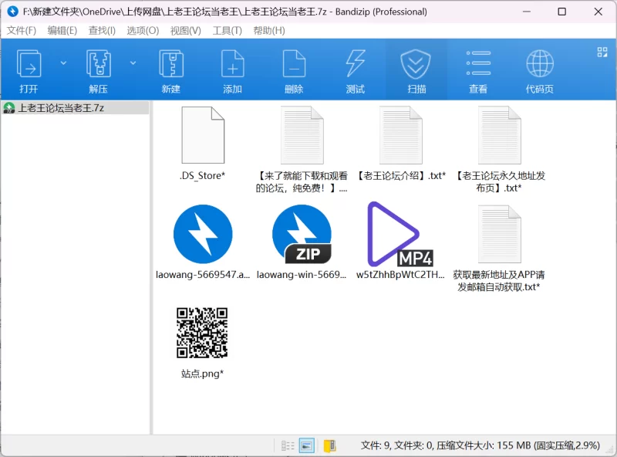The width and height of the screenshot is (617, 457).
Task: Click the 添加 (Add files) toolbar icon
Action: coord(233,71)
